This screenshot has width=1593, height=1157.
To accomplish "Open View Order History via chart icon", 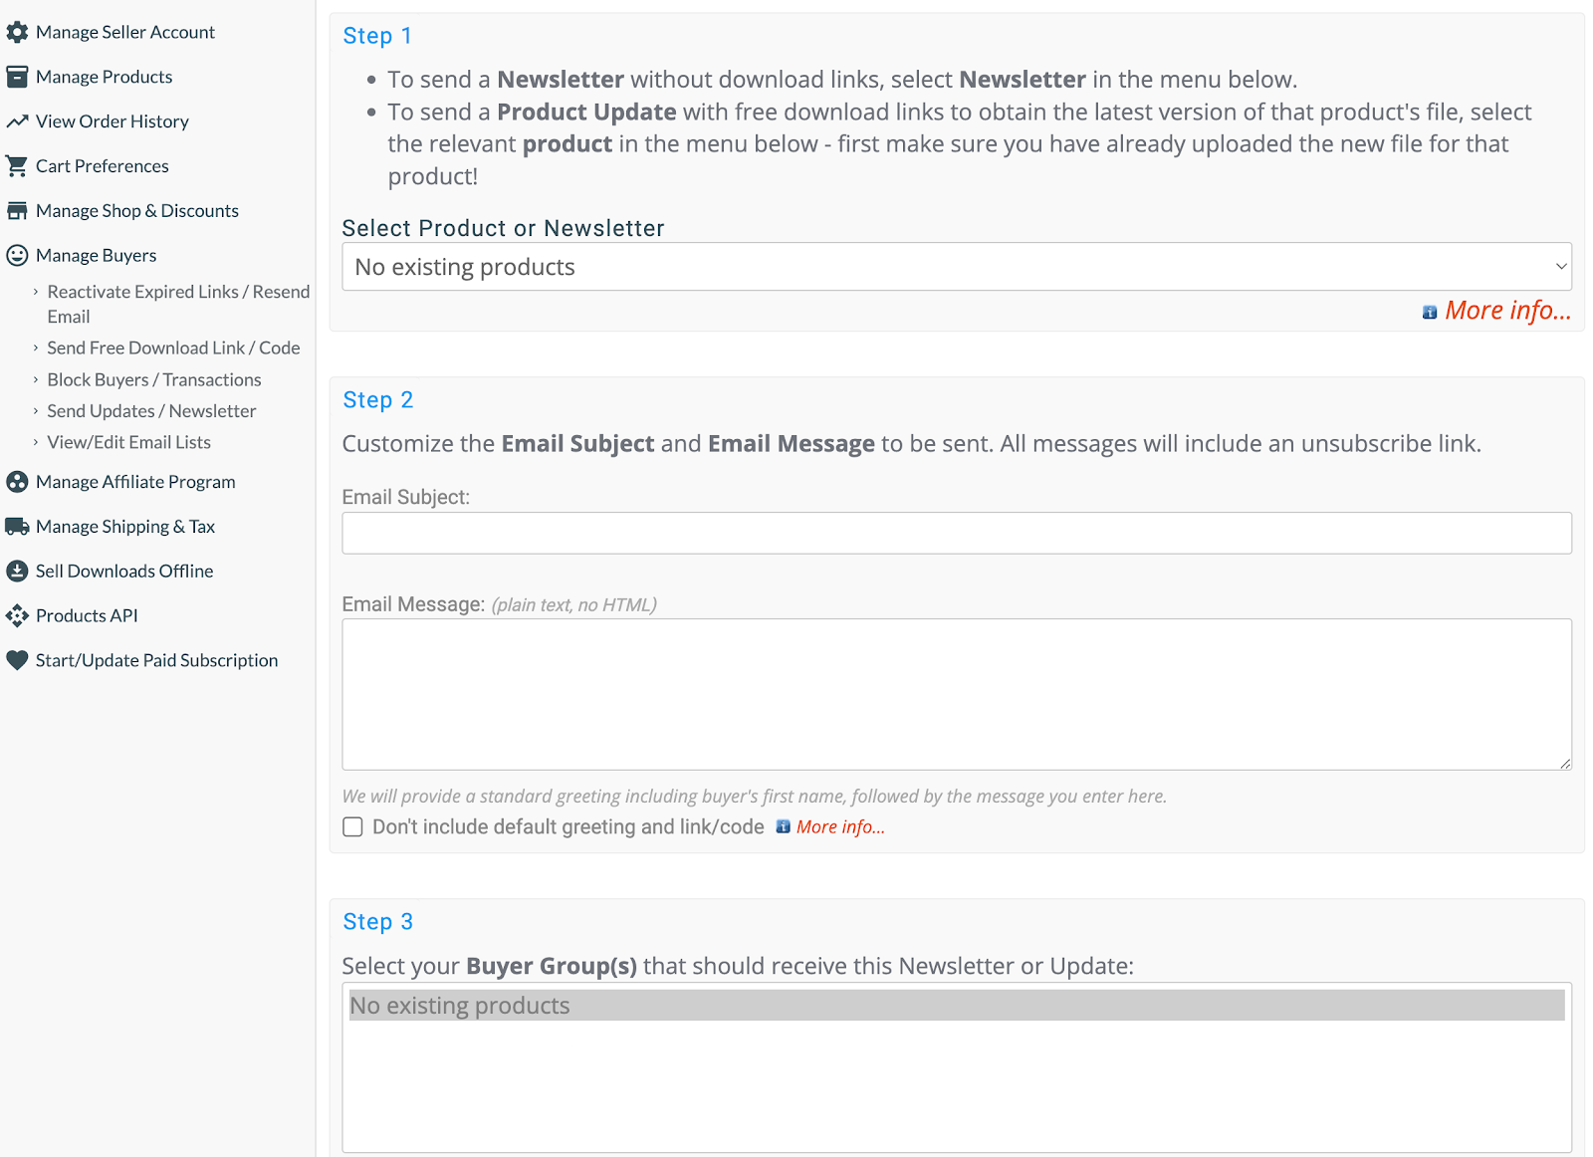I will click(17, 120).
